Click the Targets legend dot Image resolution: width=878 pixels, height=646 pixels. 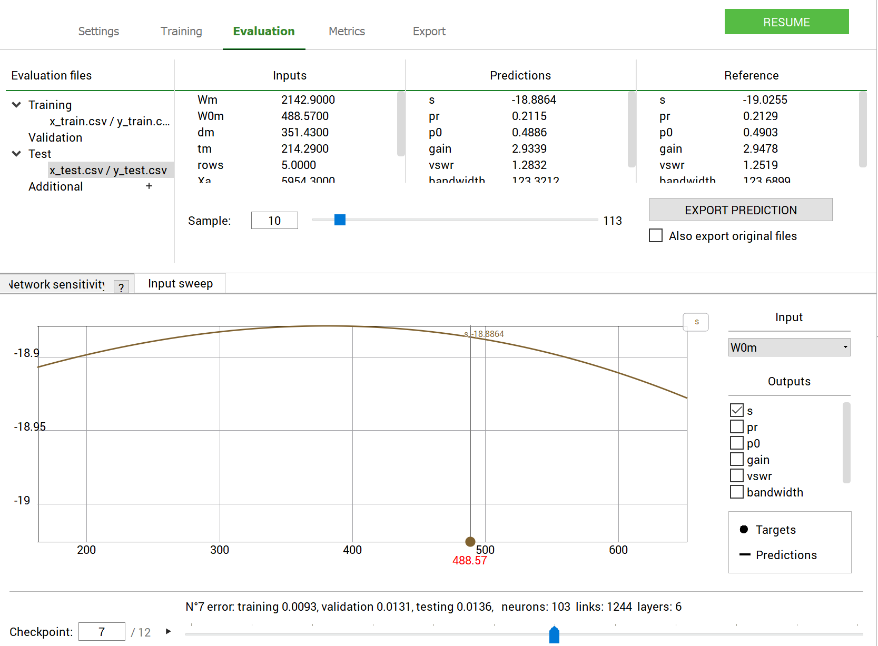744,529
